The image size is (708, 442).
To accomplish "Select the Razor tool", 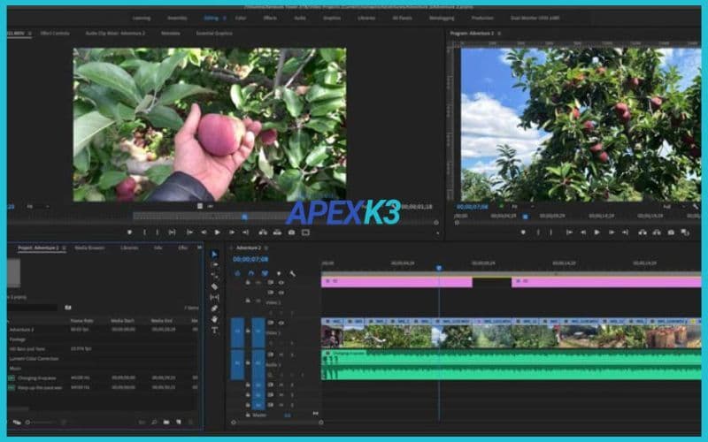I will [x=214, y=286].
